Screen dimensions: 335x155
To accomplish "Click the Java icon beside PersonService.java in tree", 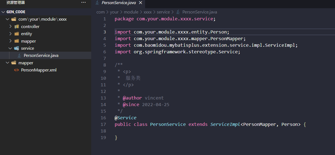I will click(x=19, y=56).
